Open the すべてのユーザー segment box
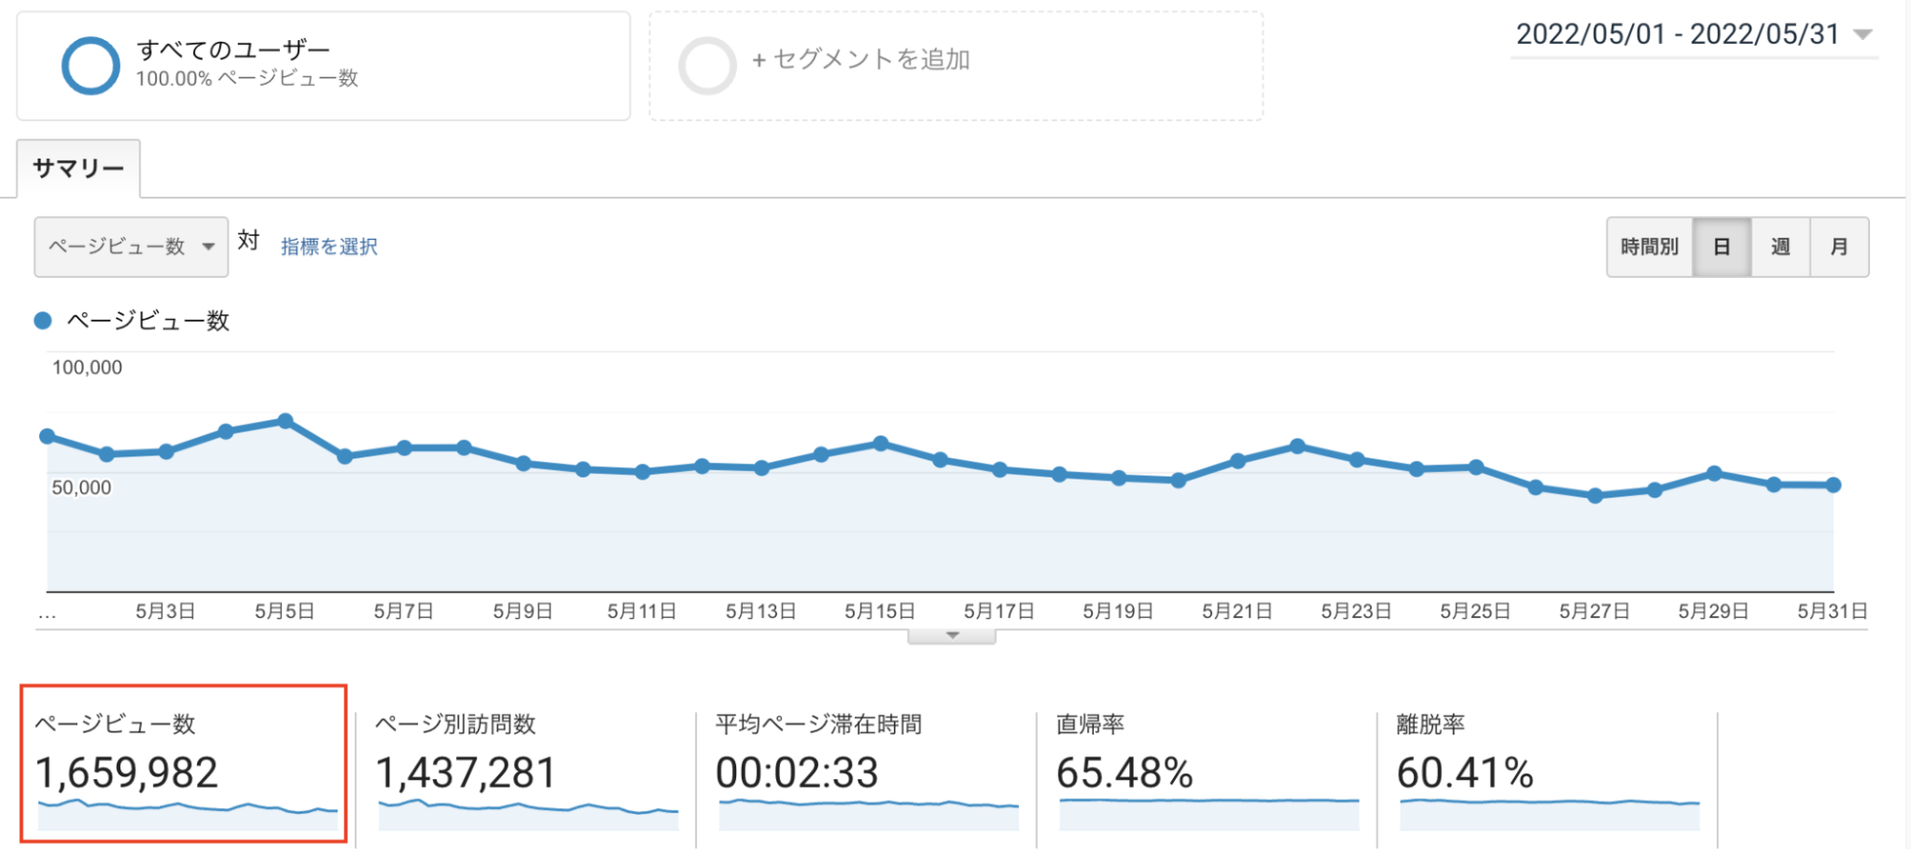This screenshot has width=1911, height=850. tap(323, 66)
